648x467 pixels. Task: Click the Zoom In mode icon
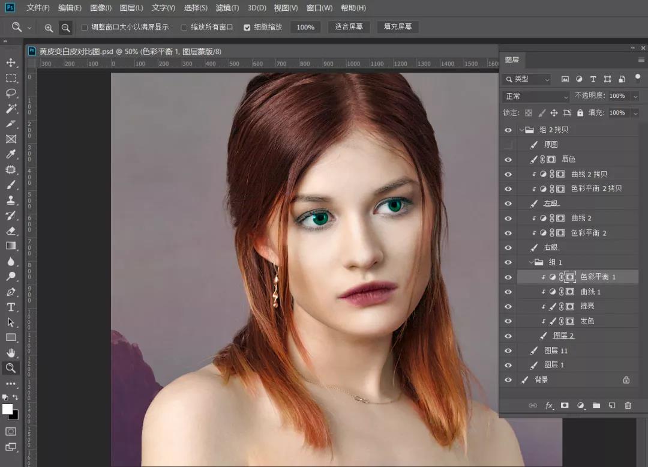[x=49, y=28]
